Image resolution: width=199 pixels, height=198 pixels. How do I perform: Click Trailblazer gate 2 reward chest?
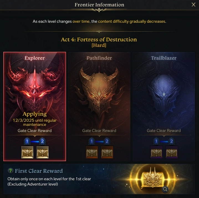point(172,152)
